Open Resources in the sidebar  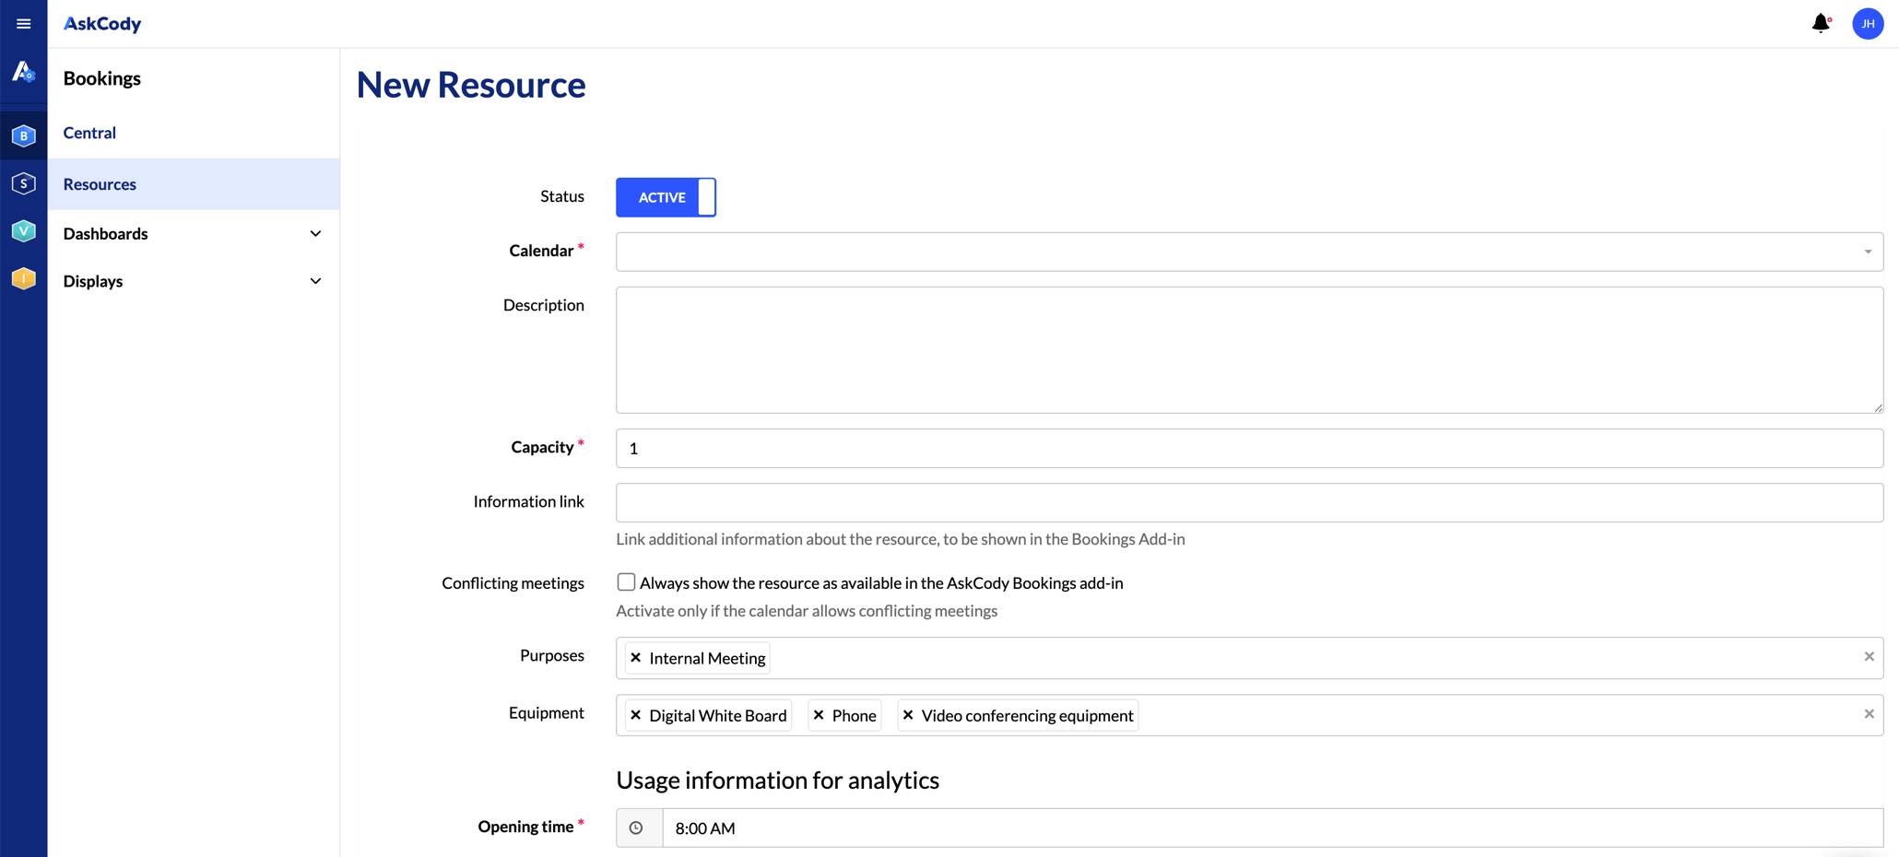pyautogui.click(x=100, y=184)
